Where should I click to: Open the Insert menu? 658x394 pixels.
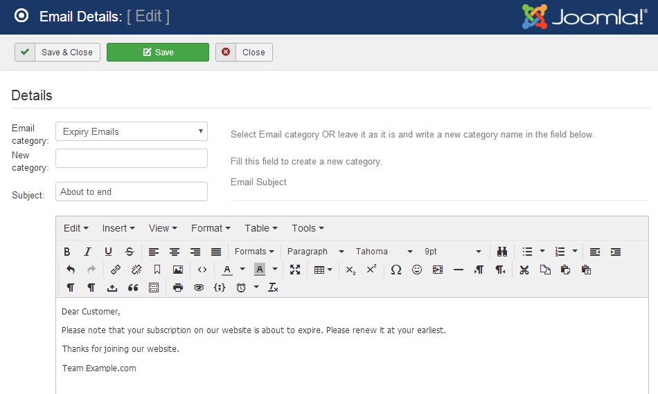pos(118,228)
